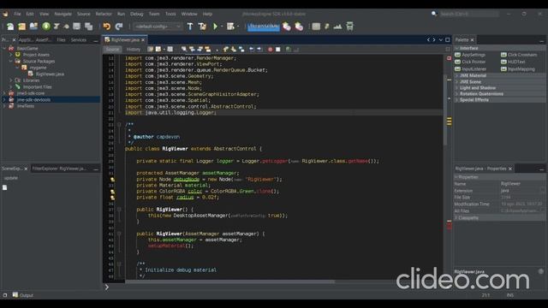Expand the Project Assets node
548x308 pixels.
(x=11, y=55)
